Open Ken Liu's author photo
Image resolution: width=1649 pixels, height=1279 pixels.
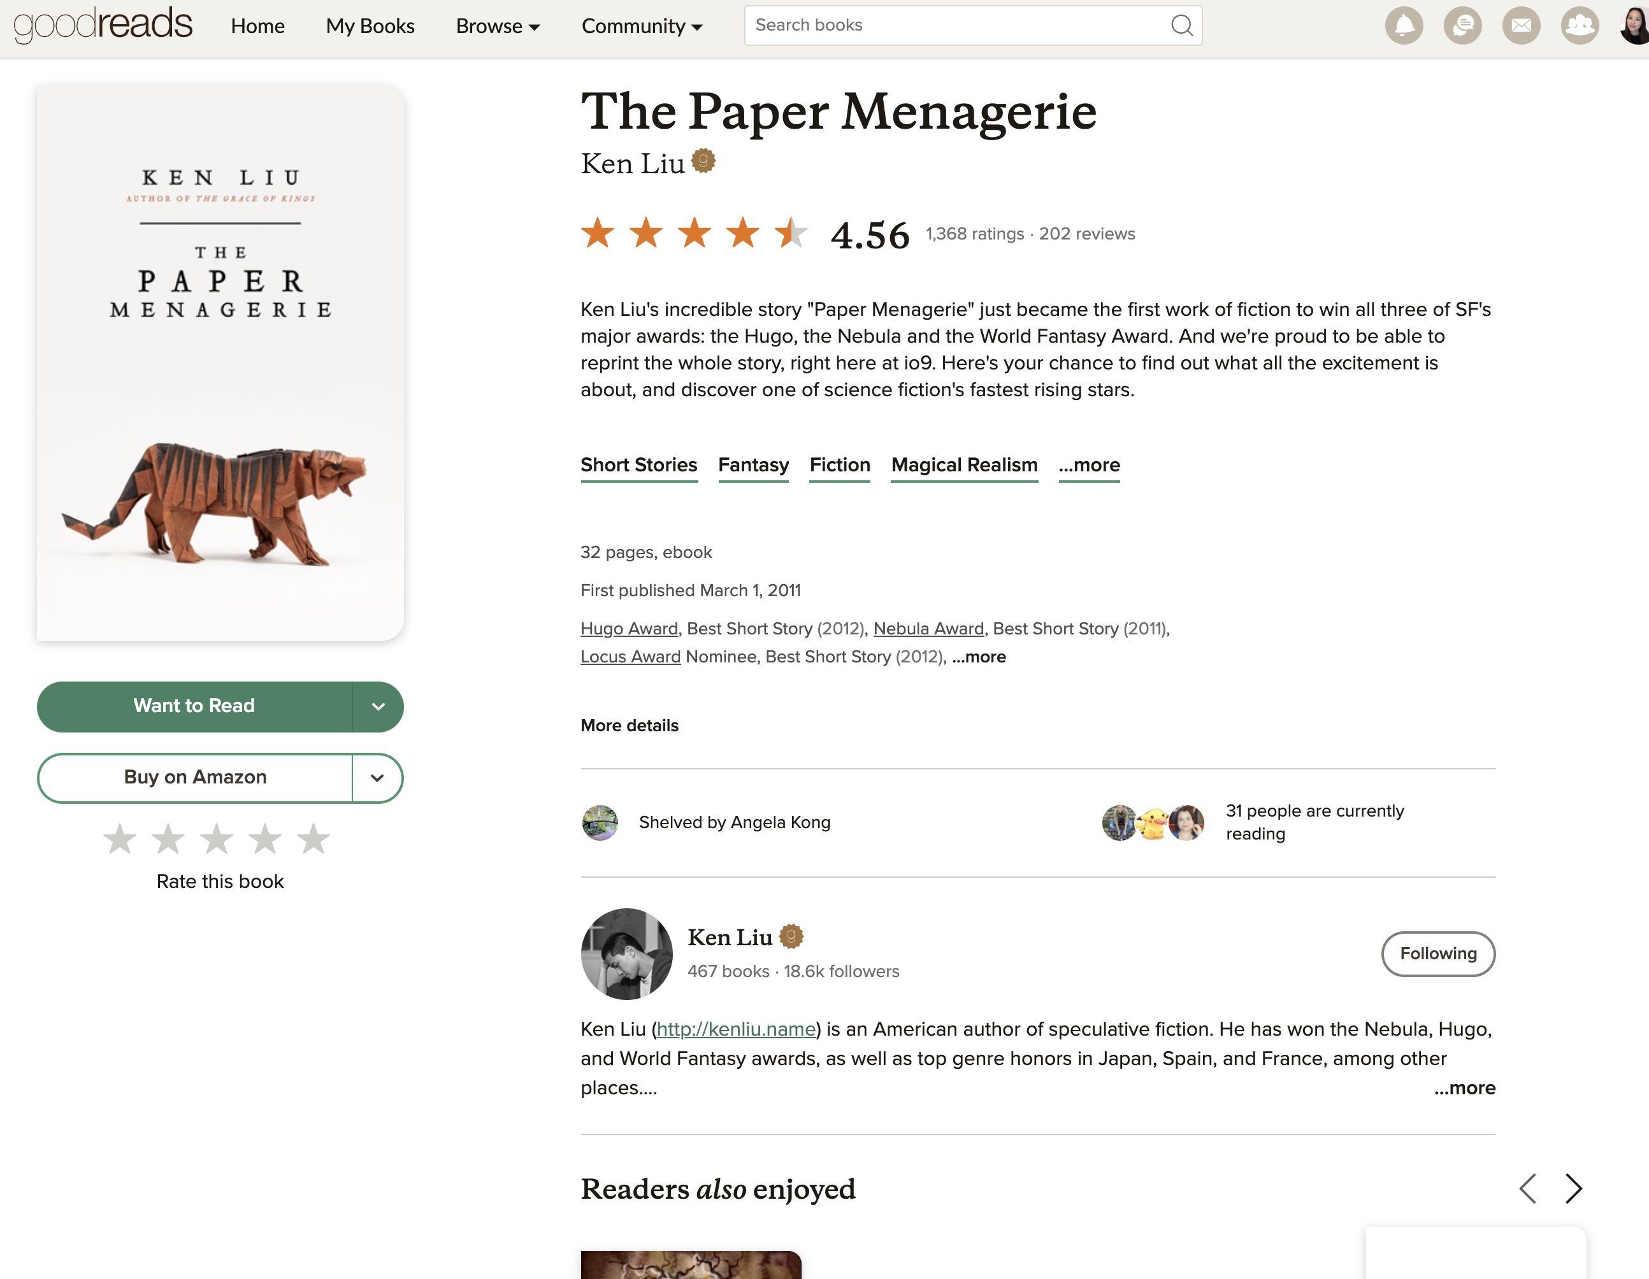pyautogui.click(x=627, y=954)
